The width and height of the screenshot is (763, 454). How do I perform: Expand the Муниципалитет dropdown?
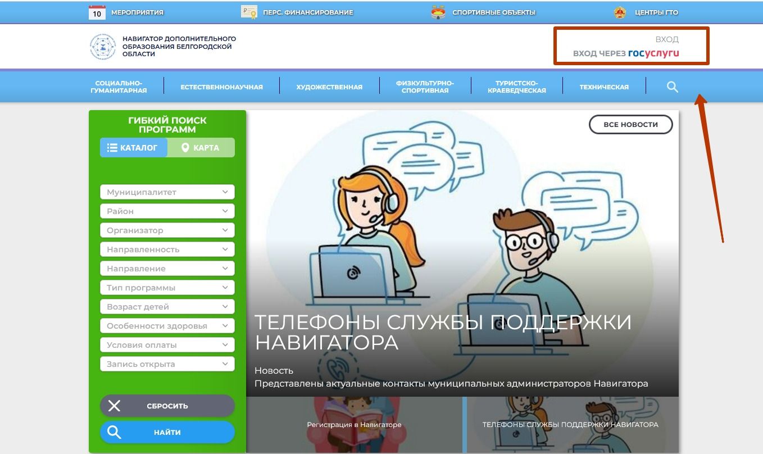tap(167, 192)
